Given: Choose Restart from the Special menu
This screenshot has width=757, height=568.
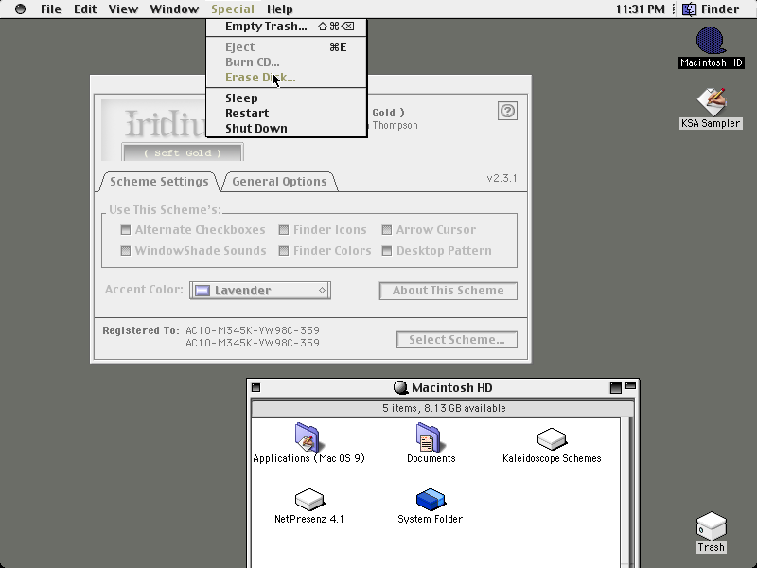Looking at the screenshot, I should [x=287, y=113].
